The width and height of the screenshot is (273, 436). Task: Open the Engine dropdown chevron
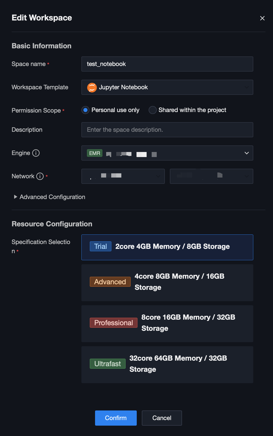tap(246, 153)
